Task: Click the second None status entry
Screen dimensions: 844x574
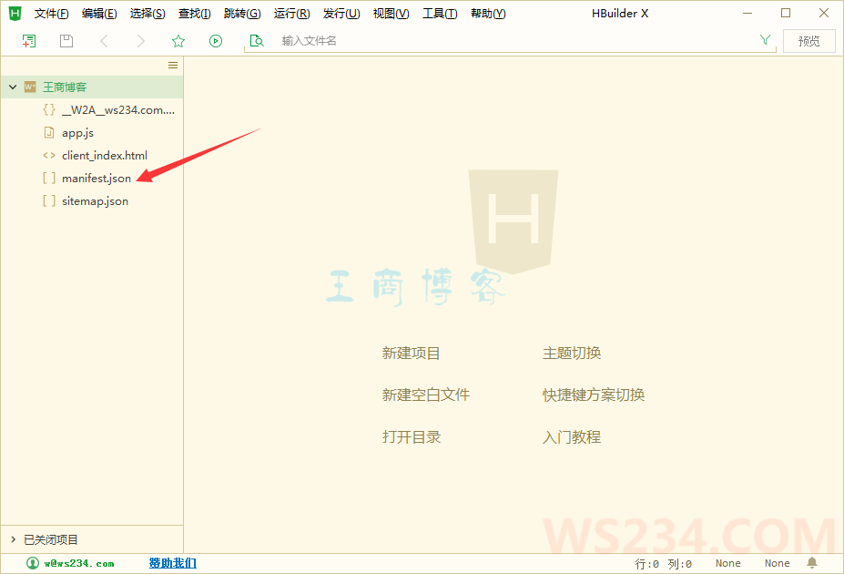Action: point(778,563)
